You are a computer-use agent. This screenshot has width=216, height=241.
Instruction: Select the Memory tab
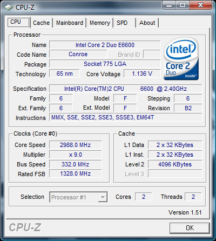(x=100, y=23)
